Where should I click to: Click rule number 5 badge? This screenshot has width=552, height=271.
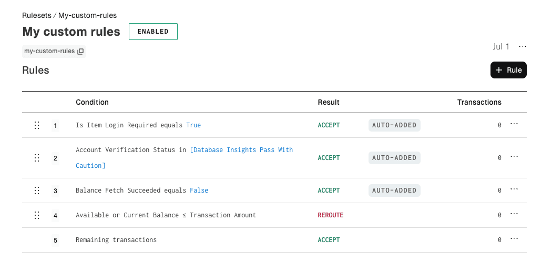[55, 240]
